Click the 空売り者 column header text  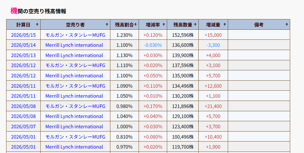75,25
